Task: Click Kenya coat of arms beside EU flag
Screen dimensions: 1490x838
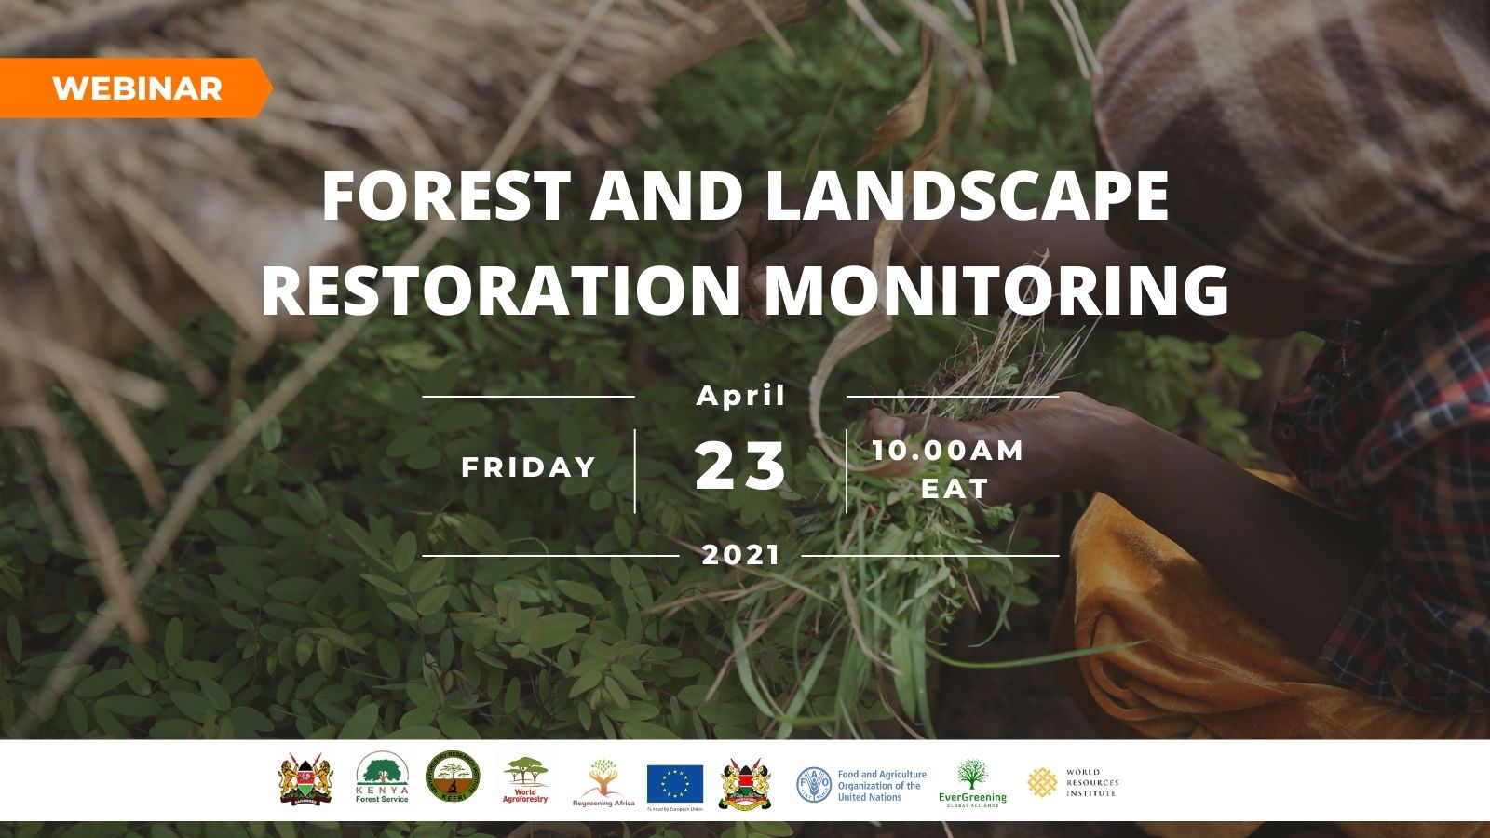Action: click(x=745, y=782)
